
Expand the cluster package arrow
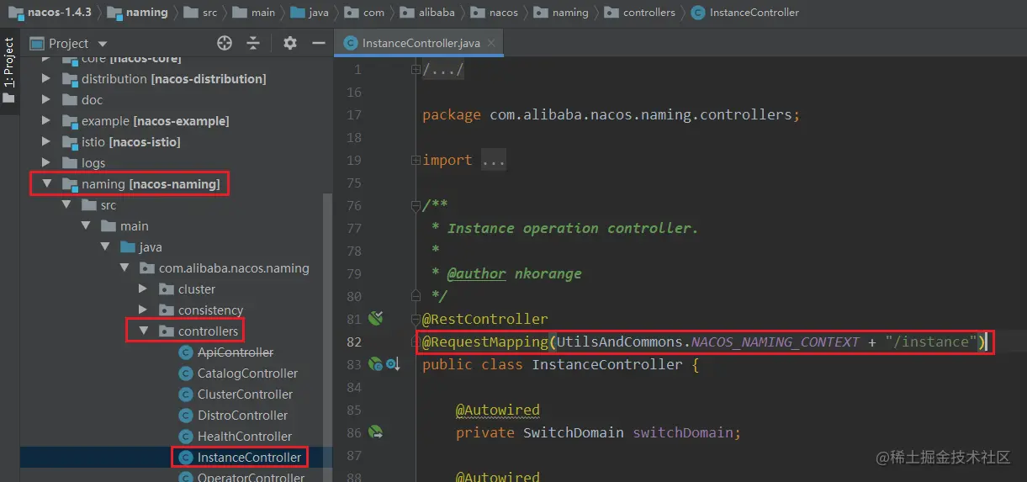click(144, 289)
